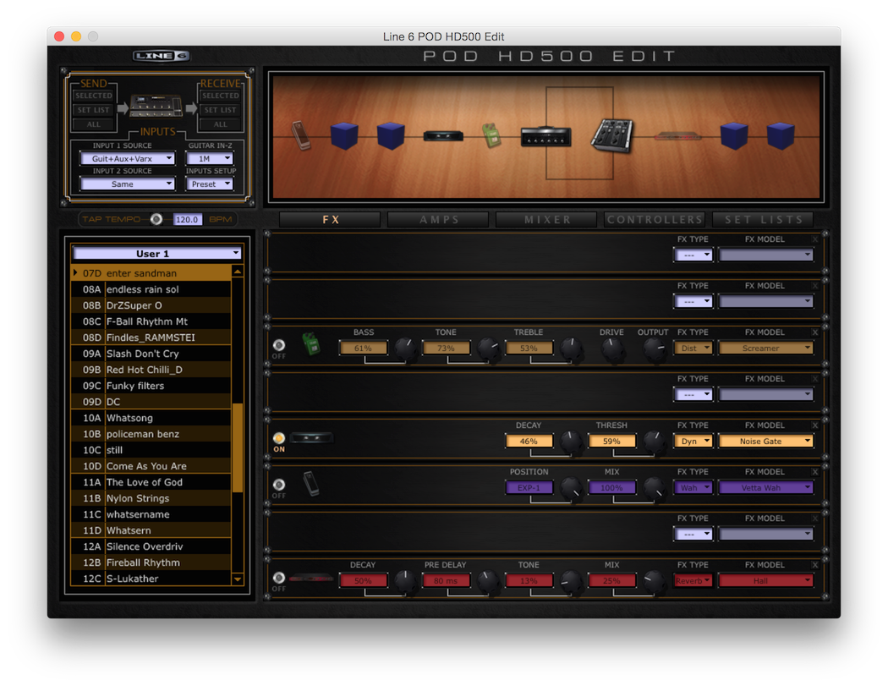Viewport: 888px width, 686px height.
Task: Turn off the Noise Gate effect
Action: 278,438
